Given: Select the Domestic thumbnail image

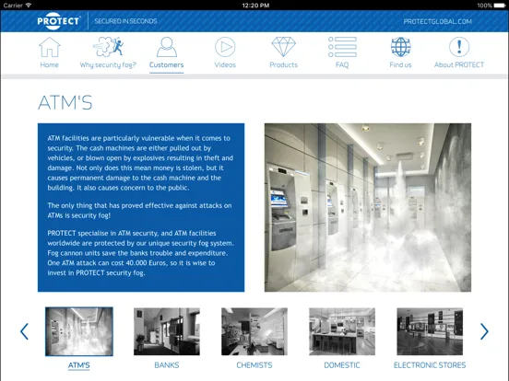Looking at the screenshot, I should click(x=342, y=331).
